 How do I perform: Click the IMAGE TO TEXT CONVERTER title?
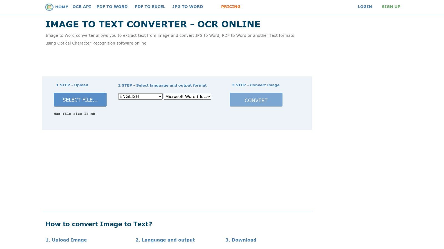click(x=153, y=24)
